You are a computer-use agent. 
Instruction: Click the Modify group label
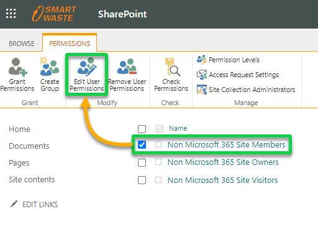pos(107,103)
